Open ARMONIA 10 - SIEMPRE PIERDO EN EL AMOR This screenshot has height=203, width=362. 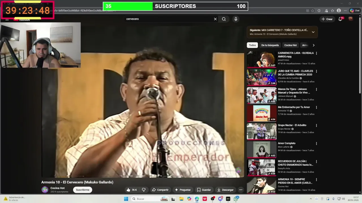295,181
